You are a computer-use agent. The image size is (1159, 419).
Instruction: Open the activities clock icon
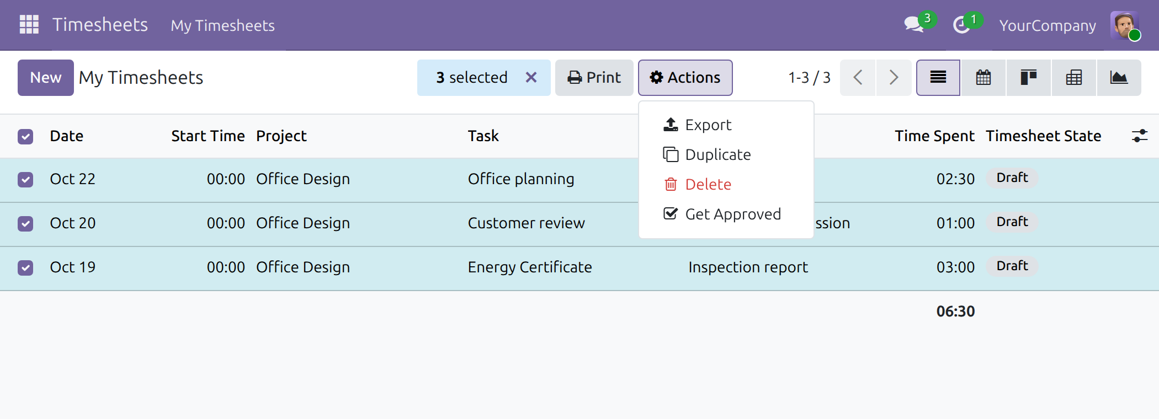click(x=962, y=25)
